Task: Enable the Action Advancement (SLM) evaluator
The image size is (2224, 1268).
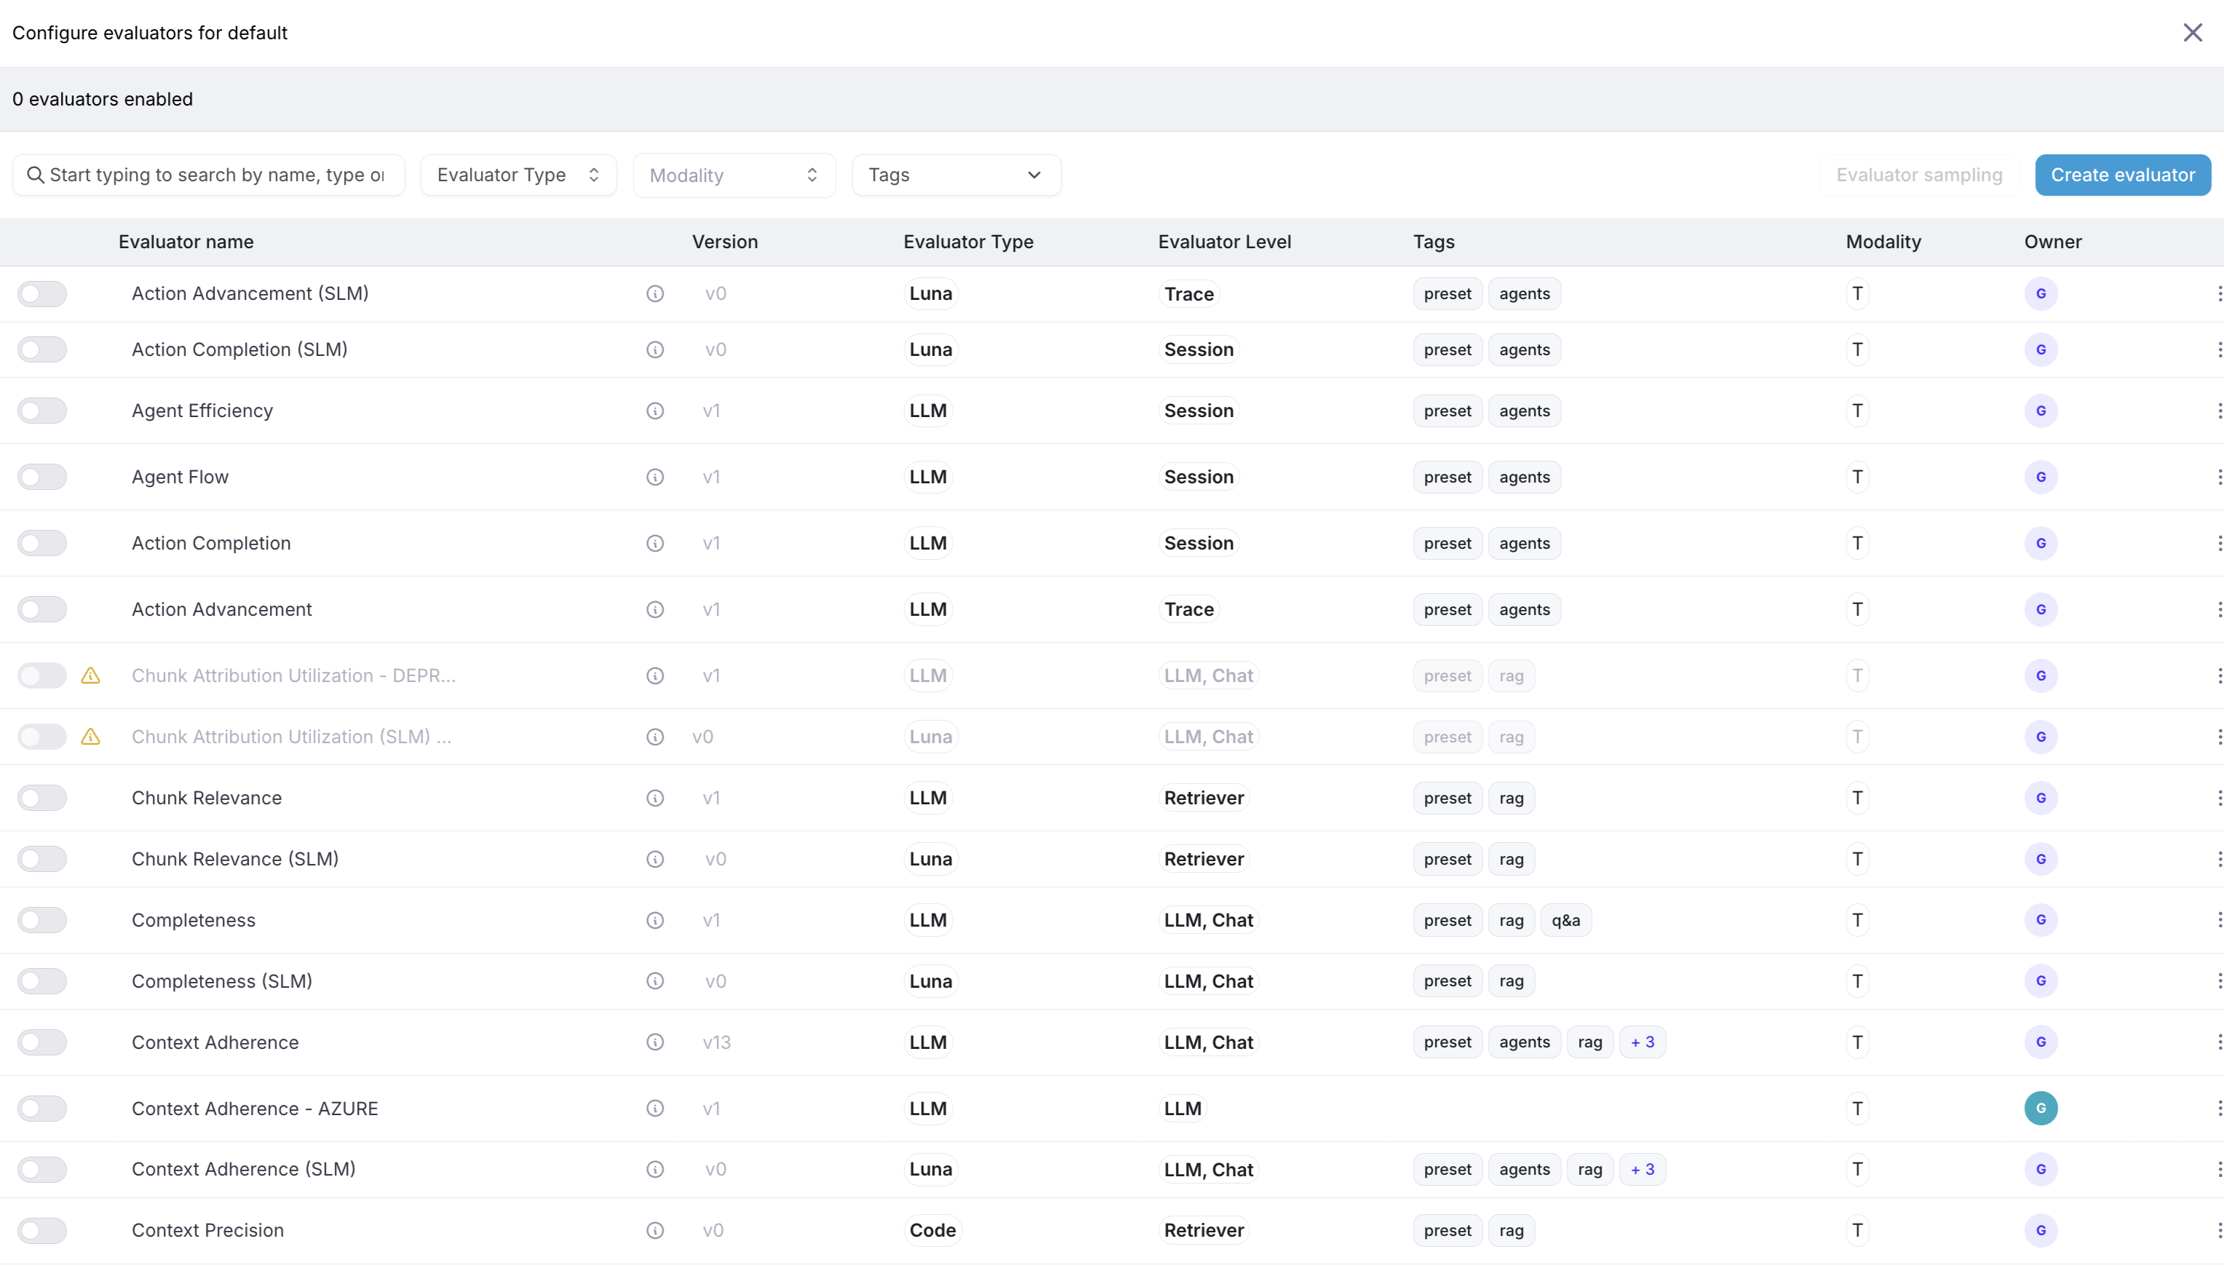Action: [41, 293]
